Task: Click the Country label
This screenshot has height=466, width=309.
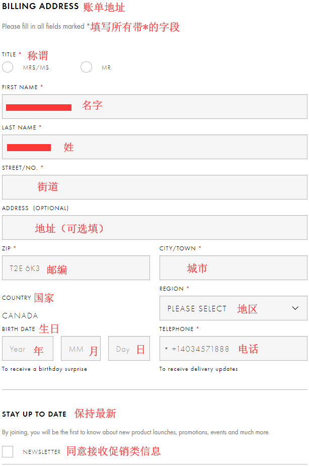Action: pyautogui.click(x=16, y=298)
